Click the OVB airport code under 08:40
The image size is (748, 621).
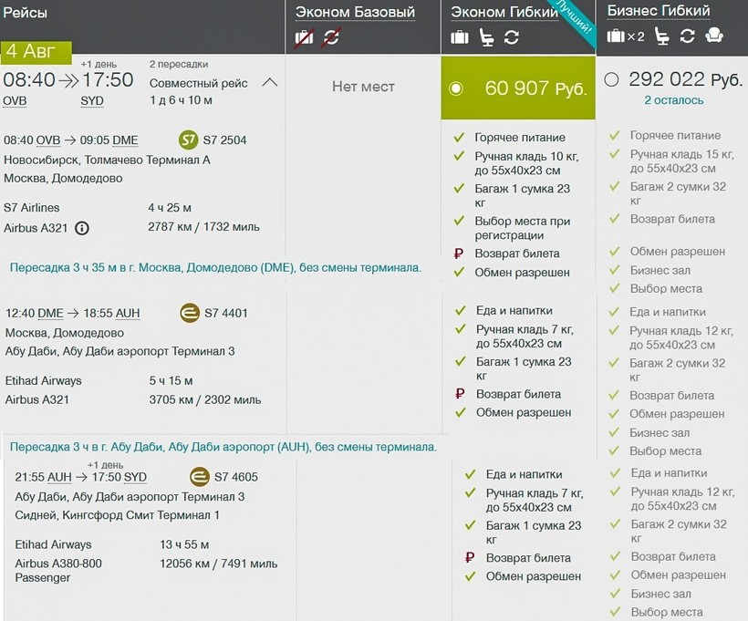click(15, 101)
